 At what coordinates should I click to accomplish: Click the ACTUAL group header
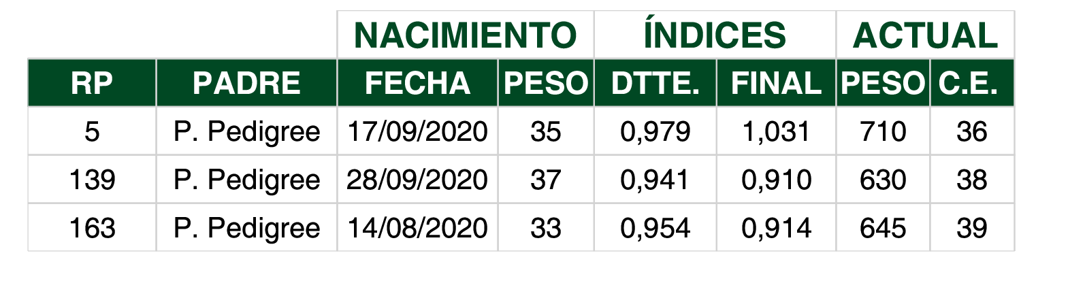pos(925,35)
